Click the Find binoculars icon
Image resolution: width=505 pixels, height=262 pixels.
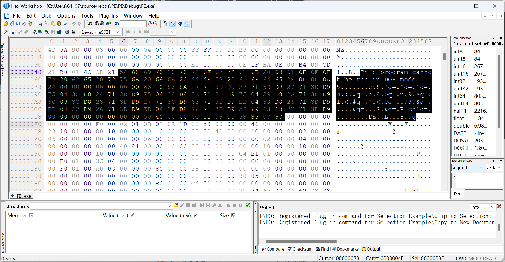coord(90,24)
